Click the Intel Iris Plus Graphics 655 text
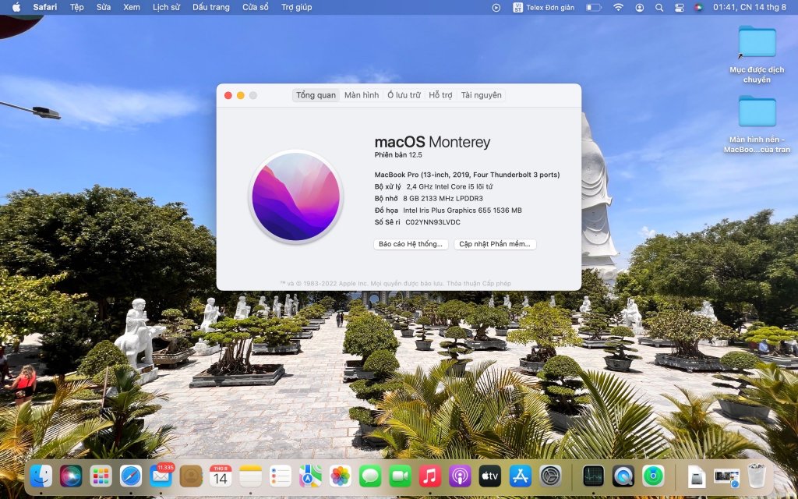 [x=462, y=211]
